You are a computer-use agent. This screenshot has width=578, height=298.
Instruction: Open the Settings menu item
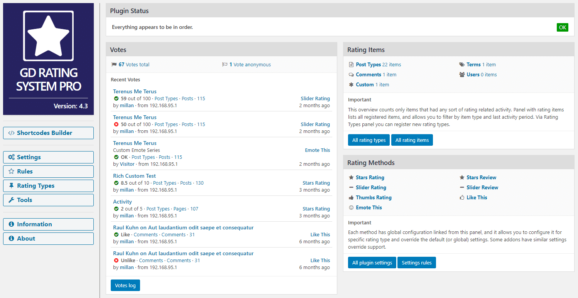pyautogui.click(x=48, y=157)
